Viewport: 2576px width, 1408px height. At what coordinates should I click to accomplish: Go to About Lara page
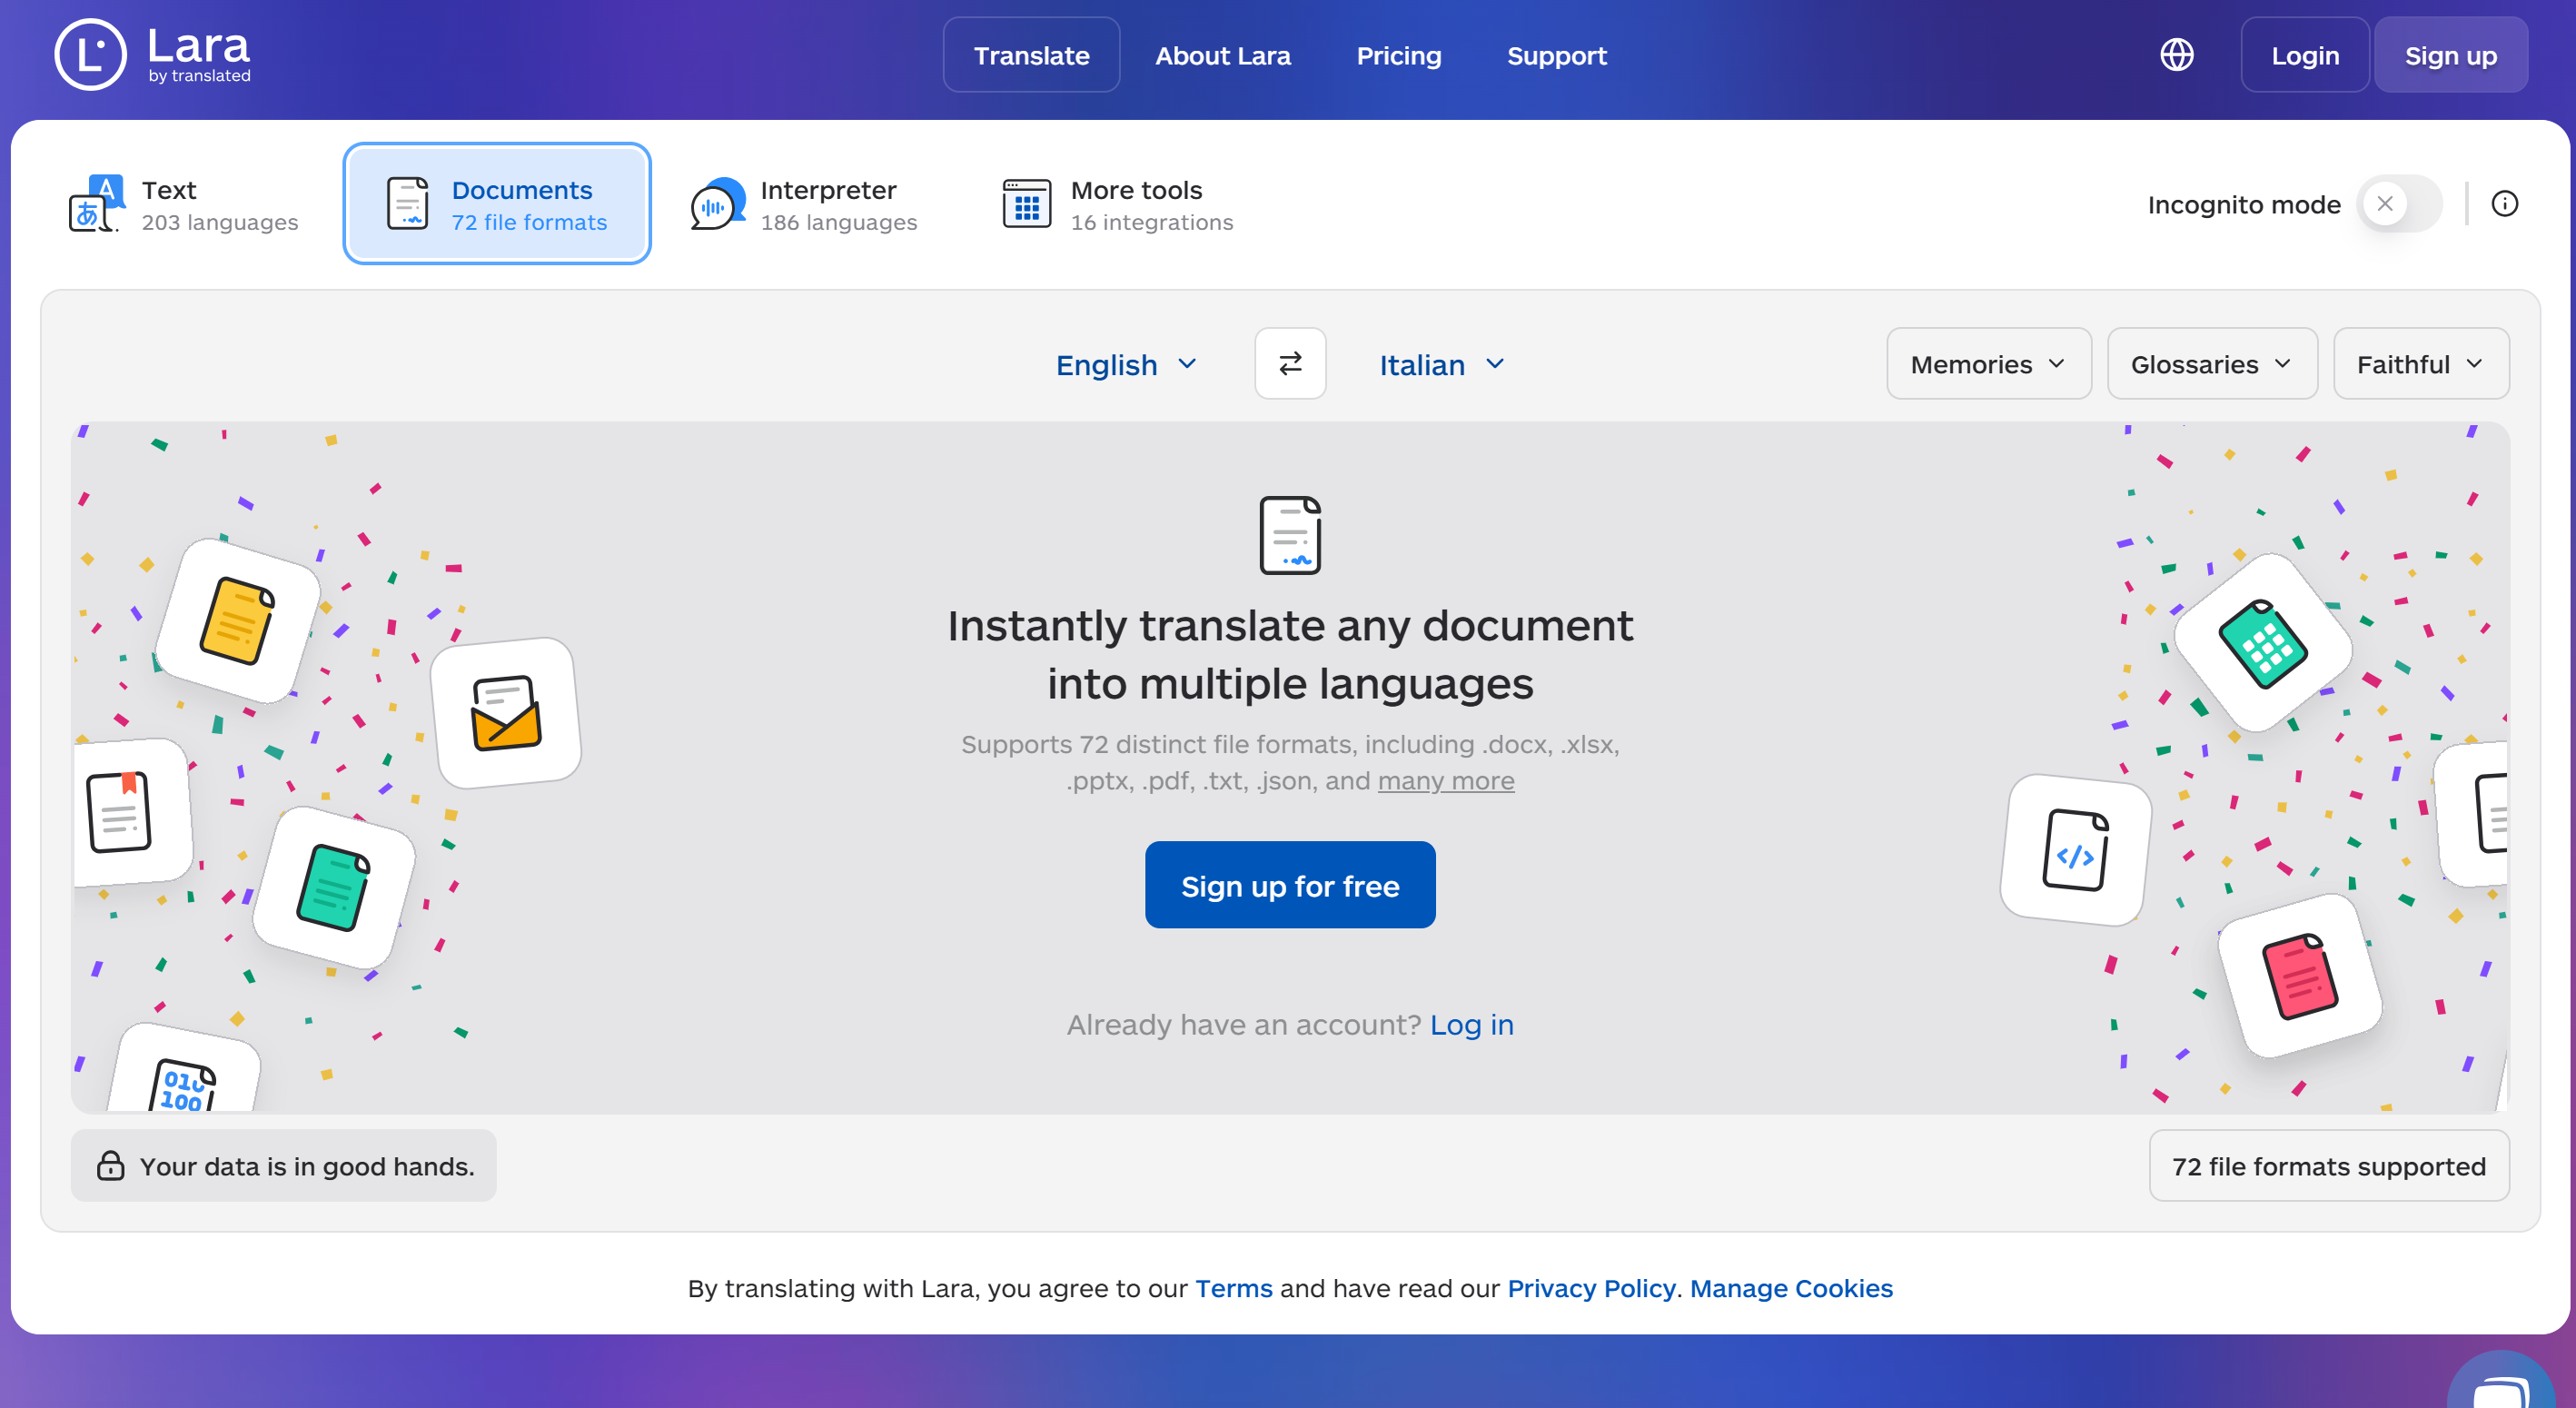pyautogui.click(x=1222, y=56)
